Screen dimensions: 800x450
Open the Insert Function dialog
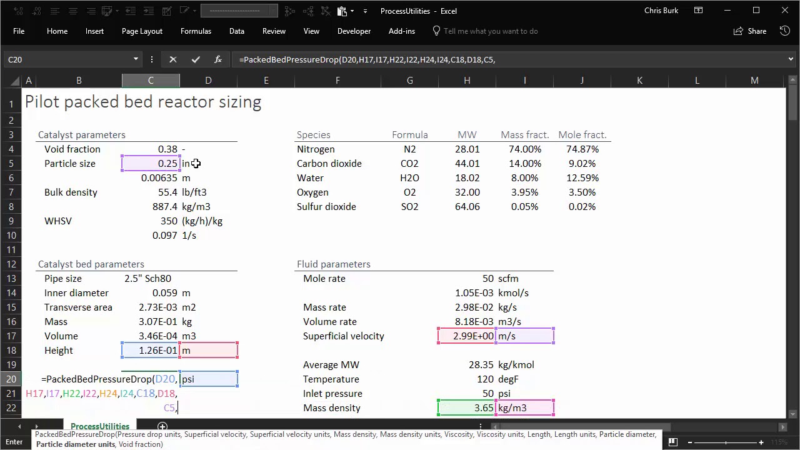(x=218, y=59)
